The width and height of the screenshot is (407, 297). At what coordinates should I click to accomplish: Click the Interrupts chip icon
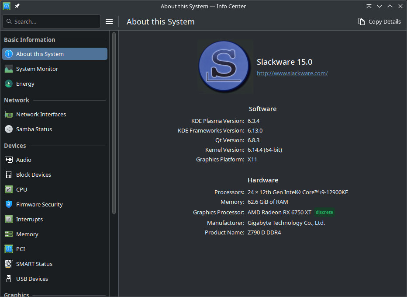9,219
